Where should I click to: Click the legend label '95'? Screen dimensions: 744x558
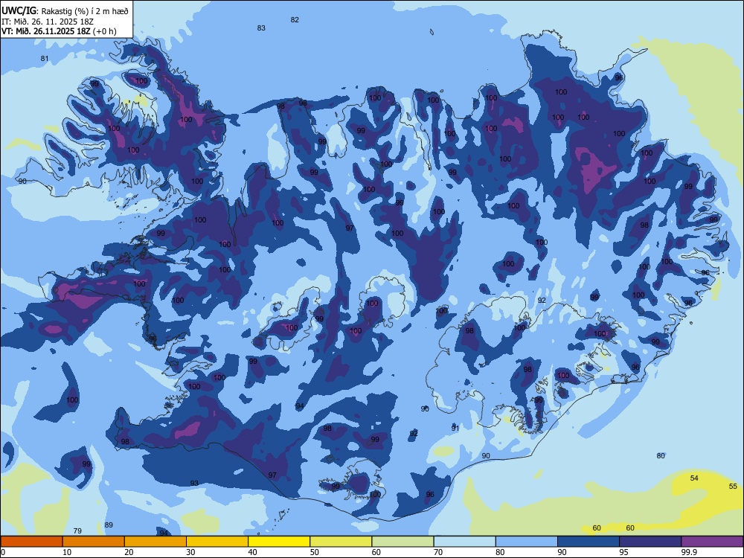tap(624, 552)
